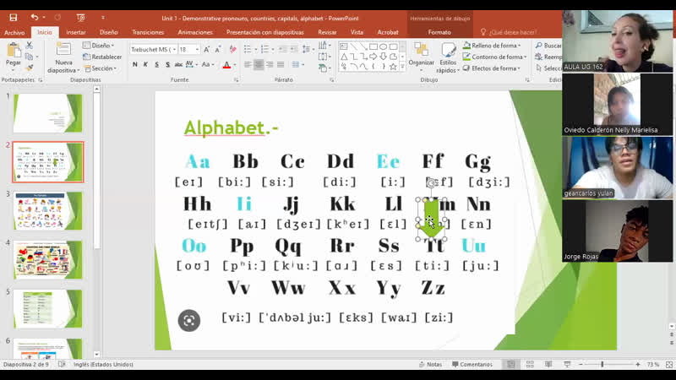Open the Notas pane from status bar
Viewport: 676px width, 380px height.
click(x=431, y=364)
